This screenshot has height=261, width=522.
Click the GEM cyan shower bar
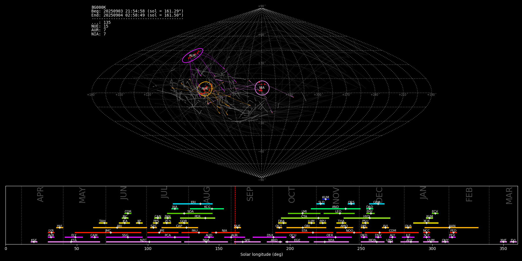[377, 204]
